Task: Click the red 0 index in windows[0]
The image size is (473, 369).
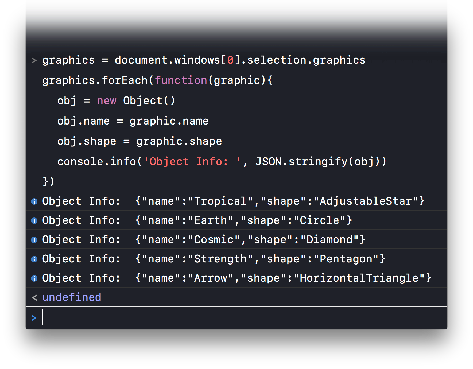Action: click(230, 60)
